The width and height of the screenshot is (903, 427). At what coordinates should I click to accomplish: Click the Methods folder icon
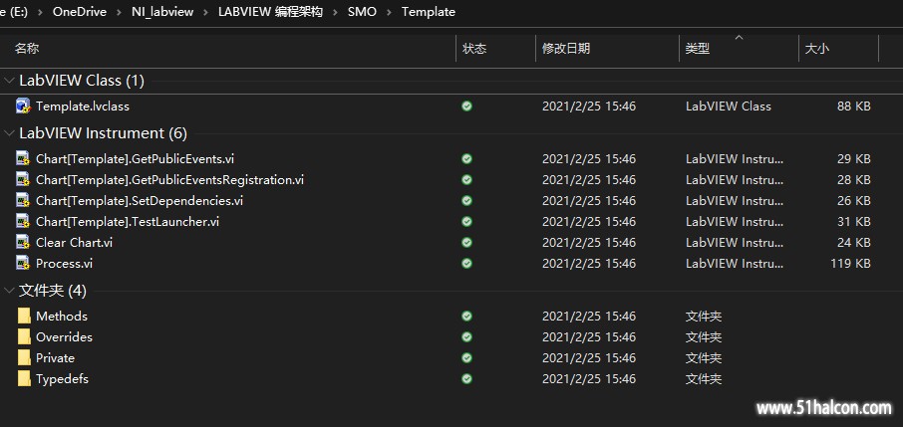(24, 316)
